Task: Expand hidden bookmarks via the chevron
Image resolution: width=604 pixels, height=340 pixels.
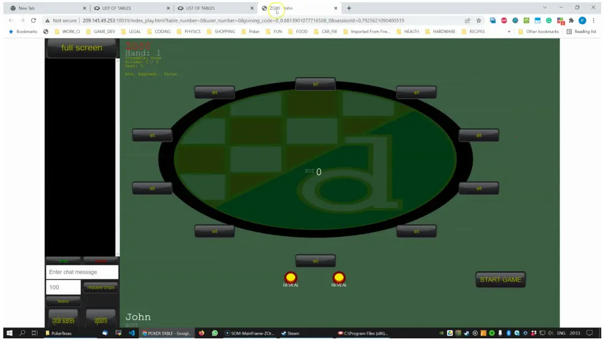Action: click(x=508, y=31)
